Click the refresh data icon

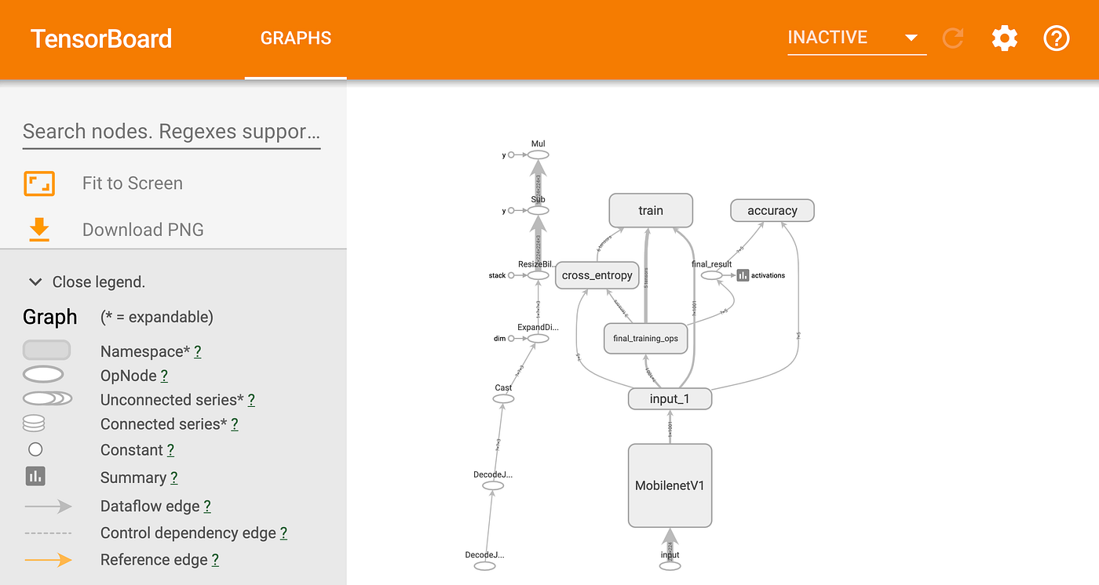tap(952, 38)
